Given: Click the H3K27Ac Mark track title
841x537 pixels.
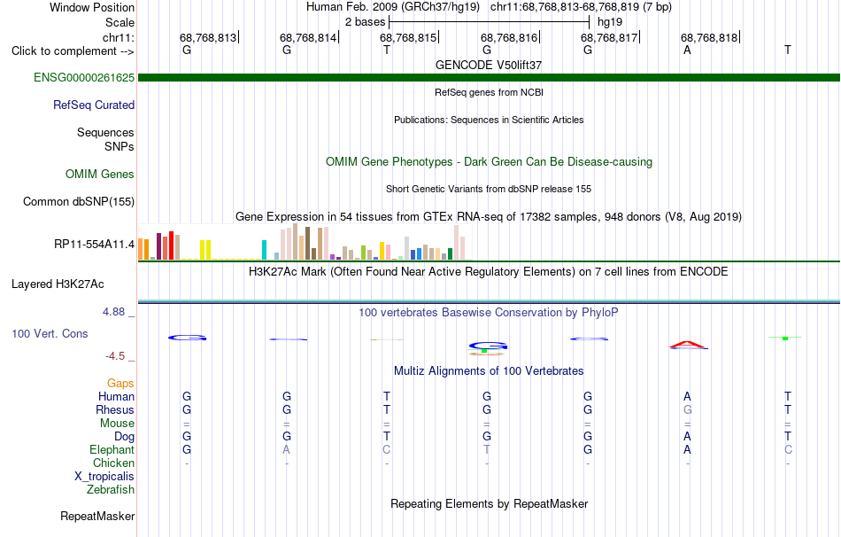Looking at the screenshot, I should [x=489, y=271].
